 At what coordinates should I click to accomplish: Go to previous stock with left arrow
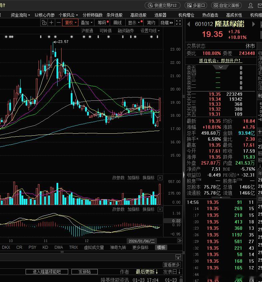(x=189, y=24)
